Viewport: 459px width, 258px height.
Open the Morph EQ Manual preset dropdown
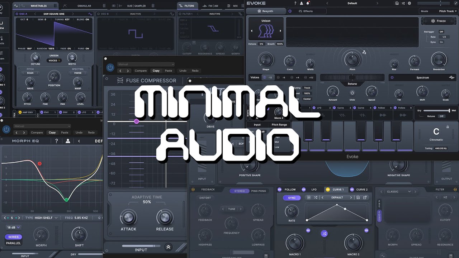[x=42, y=126]
